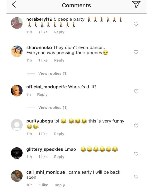Viewport: 153px width, 192px height.
Task: Tap the heart beside purityubogu's comment
Action: coord(136,126)
